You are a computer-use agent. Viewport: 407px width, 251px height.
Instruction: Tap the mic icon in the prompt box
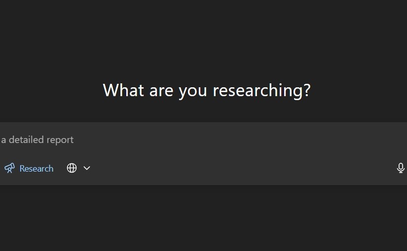pos(401,168)
